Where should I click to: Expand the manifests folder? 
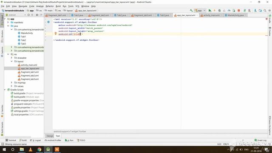click(x=8, y=23)
